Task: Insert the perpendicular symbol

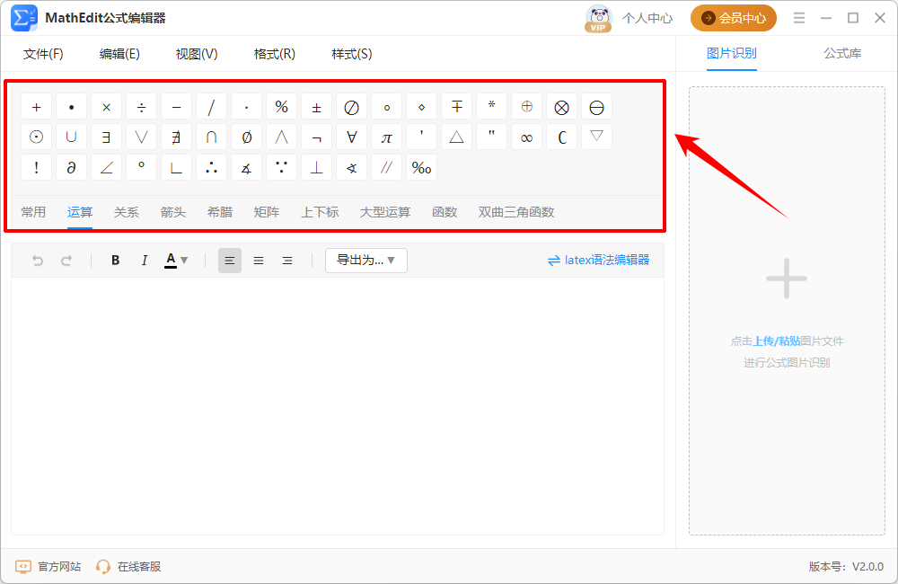Action: click(x=316, y=167)
